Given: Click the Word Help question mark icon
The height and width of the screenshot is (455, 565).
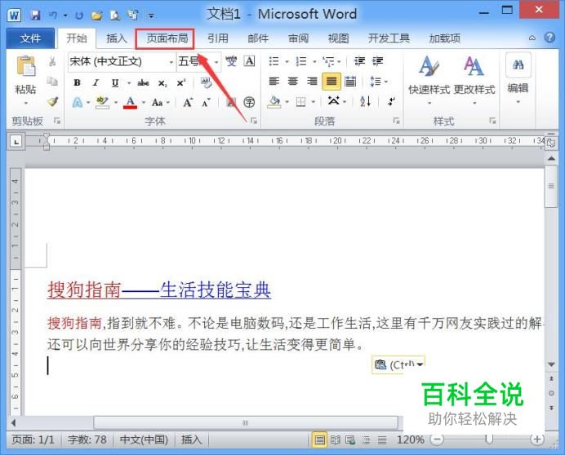Looking at the screenshot, I should (549, 38).
